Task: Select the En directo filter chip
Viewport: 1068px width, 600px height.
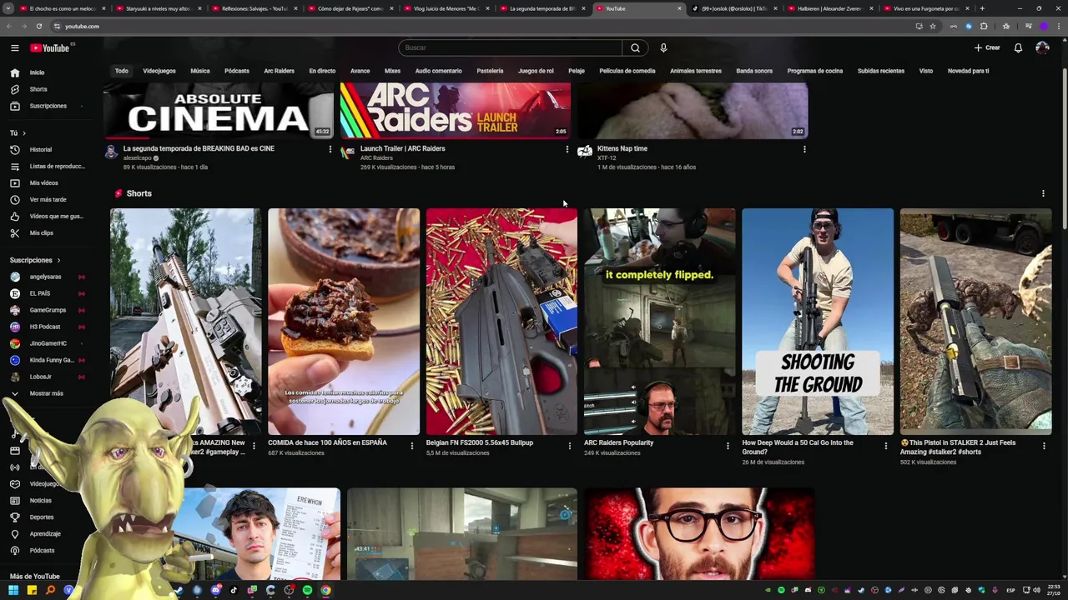Action: coord(322,71)
